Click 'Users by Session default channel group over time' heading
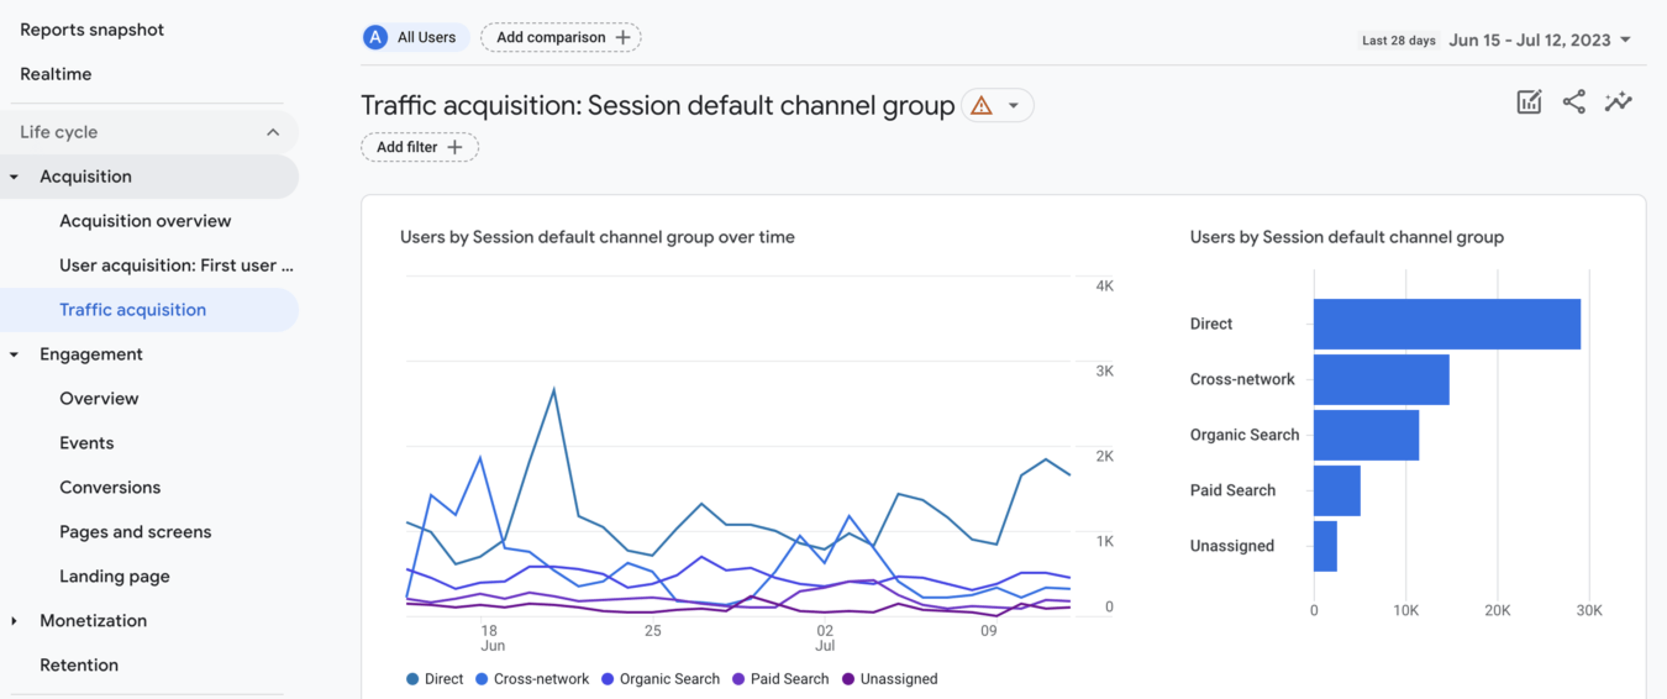Image resolution: width=1667 pixels, height=699 pixels. tap(597, 238)
